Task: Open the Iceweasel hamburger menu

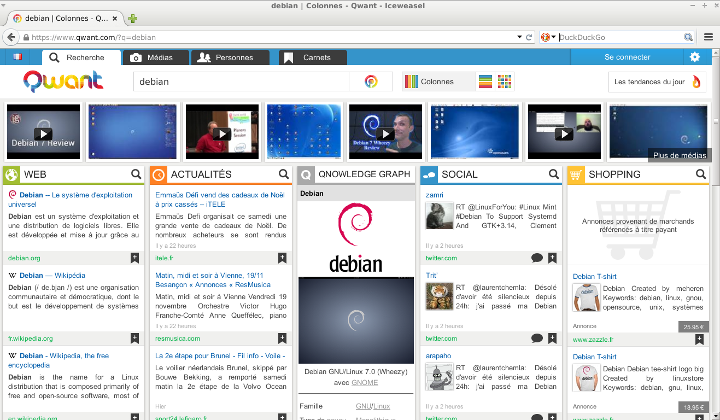Action: pyautogui.click(x=709, y=37)
